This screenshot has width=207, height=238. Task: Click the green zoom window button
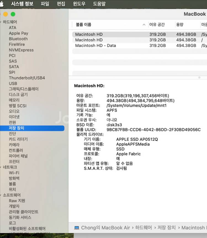(13, 14)
